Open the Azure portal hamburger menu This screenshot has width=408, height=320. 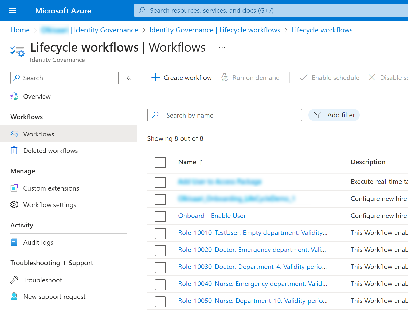(12, 10)
